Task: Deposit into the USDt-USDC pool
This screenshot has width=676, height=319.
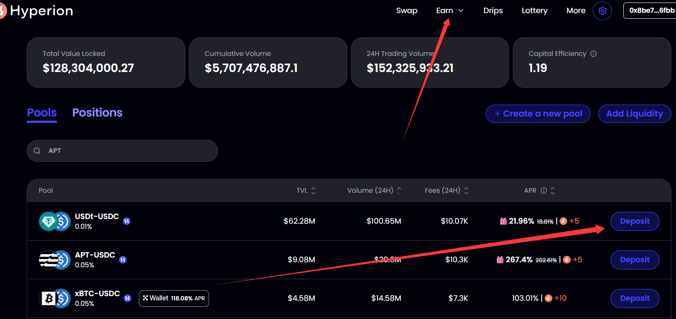Action: pyautogui.click(x=635, y=221)
